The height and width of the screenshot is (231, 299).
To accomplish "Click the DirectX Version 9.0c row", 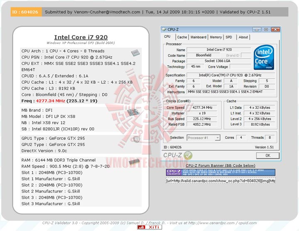I will click(x=44, y=151).
